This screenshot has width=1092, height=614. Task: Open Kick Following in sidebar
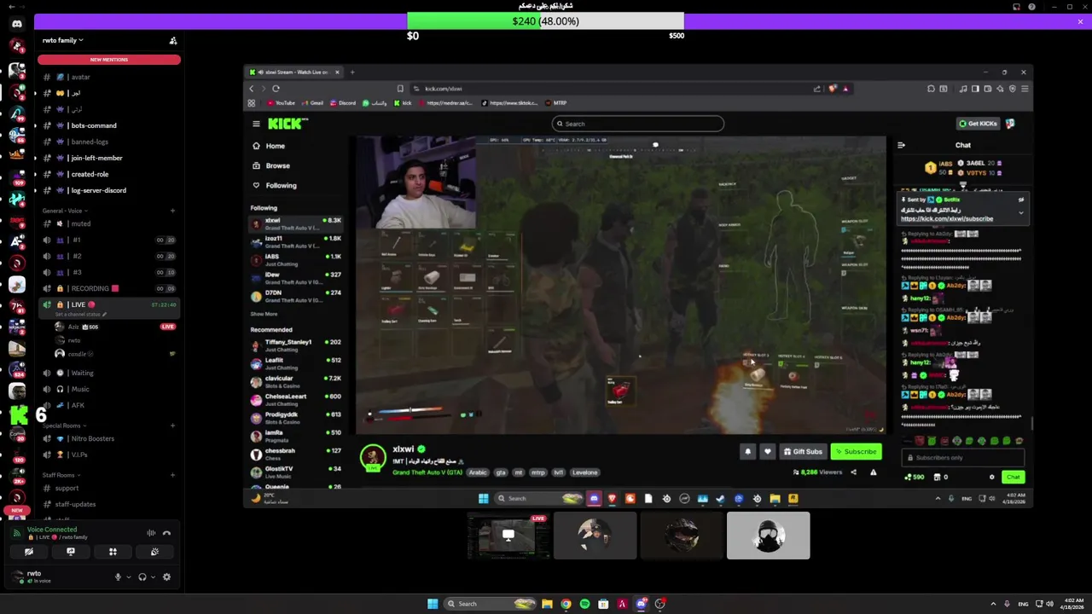(281, 185)
